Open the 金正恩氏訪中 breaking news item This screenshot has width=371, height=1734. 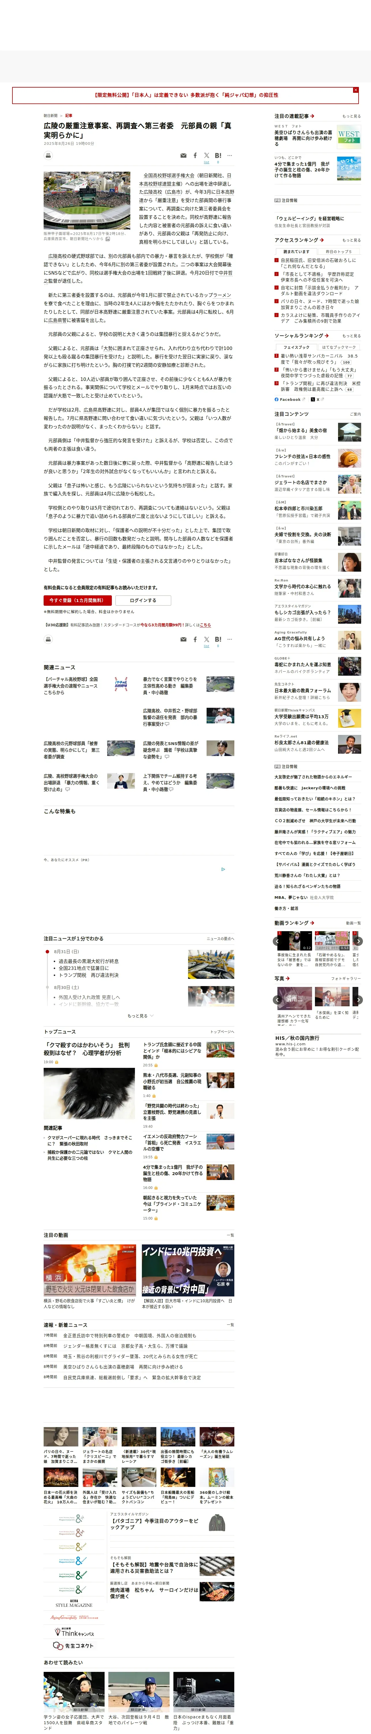tap(130, 1335)
